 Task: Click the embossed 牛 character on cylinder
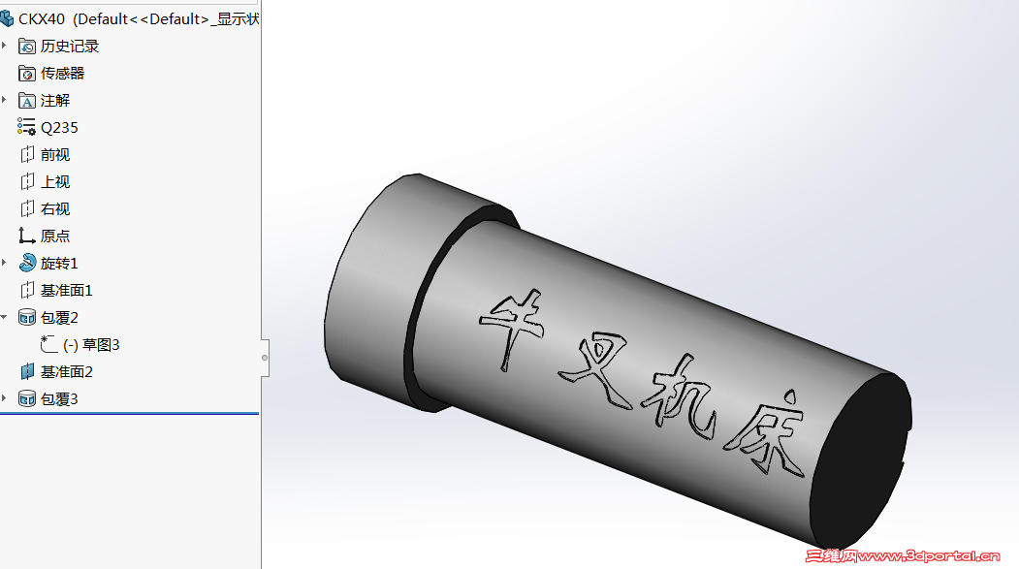pos(512,330)
